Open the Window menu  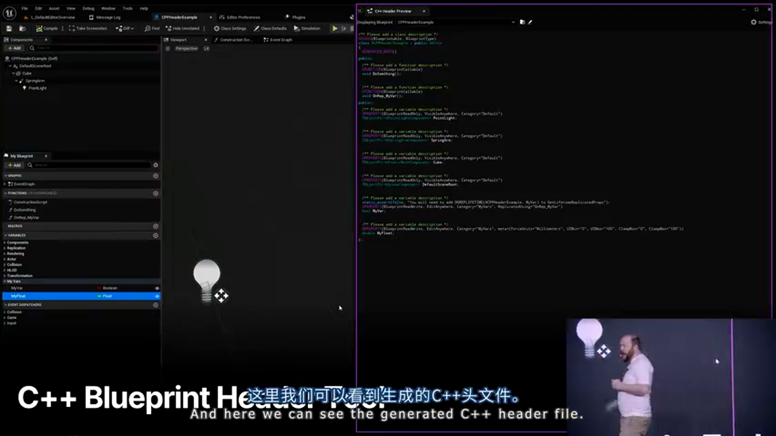click(108, 8)
